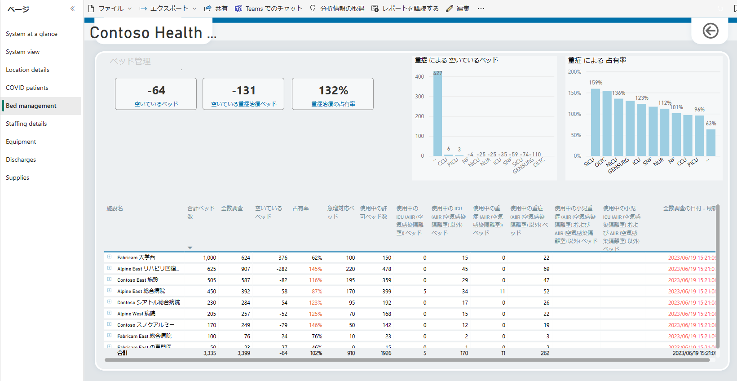Viewport: 737px width, 381px height.
Task: Click 分析情報の取得 button
Action: pos(337,9)
